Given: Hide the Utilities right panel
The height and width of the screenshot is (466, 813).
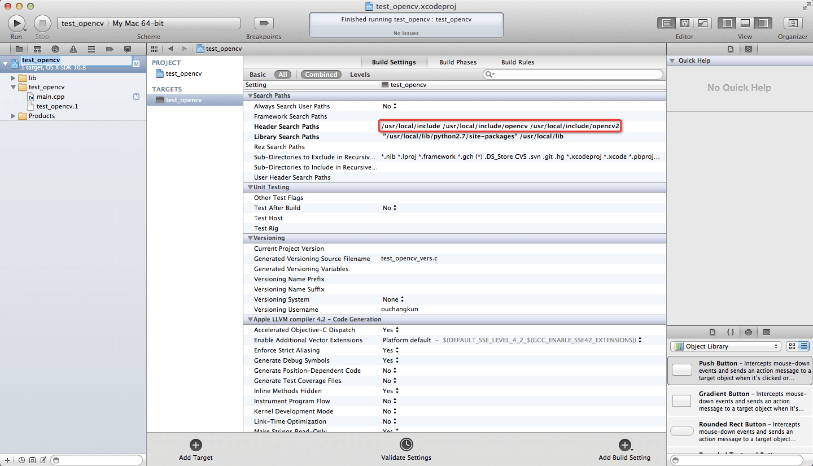Looking at the screenshot, I should (x=763, y=23).
